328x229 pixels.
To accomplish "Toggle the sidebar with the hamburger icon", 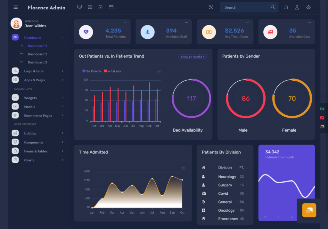I will point(15,7).
